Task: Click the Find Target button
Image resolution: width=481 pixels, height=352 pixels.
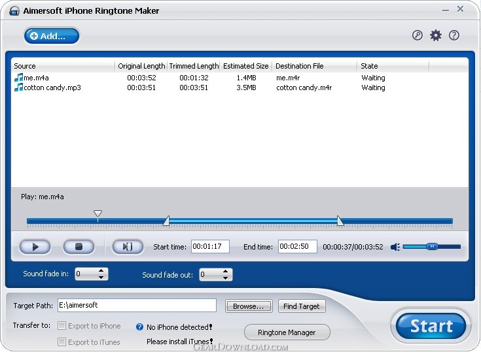Action: (x=302, y=306)
